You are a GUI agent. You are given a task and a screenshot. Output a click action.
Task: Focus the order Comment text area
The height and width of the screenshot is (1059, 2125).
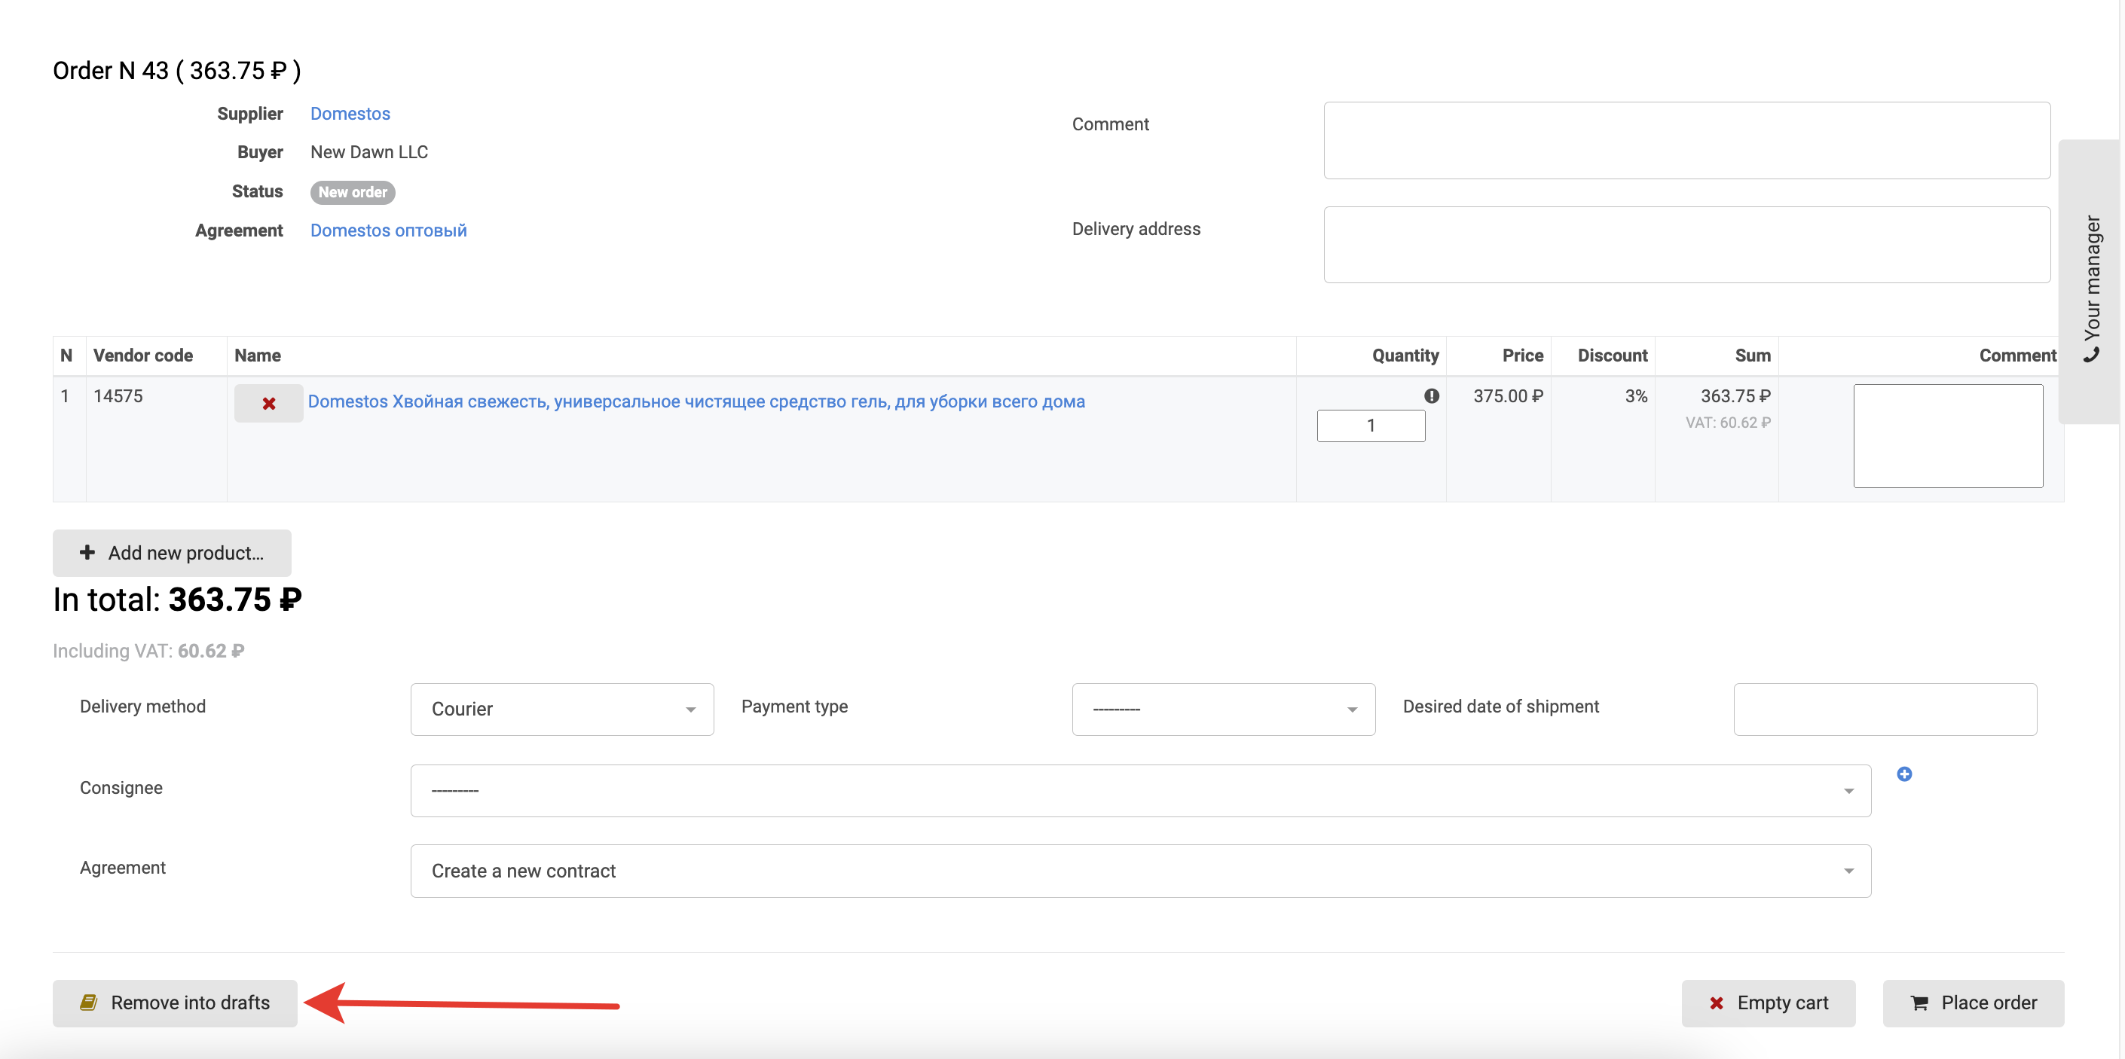(x=1686, y=140)
